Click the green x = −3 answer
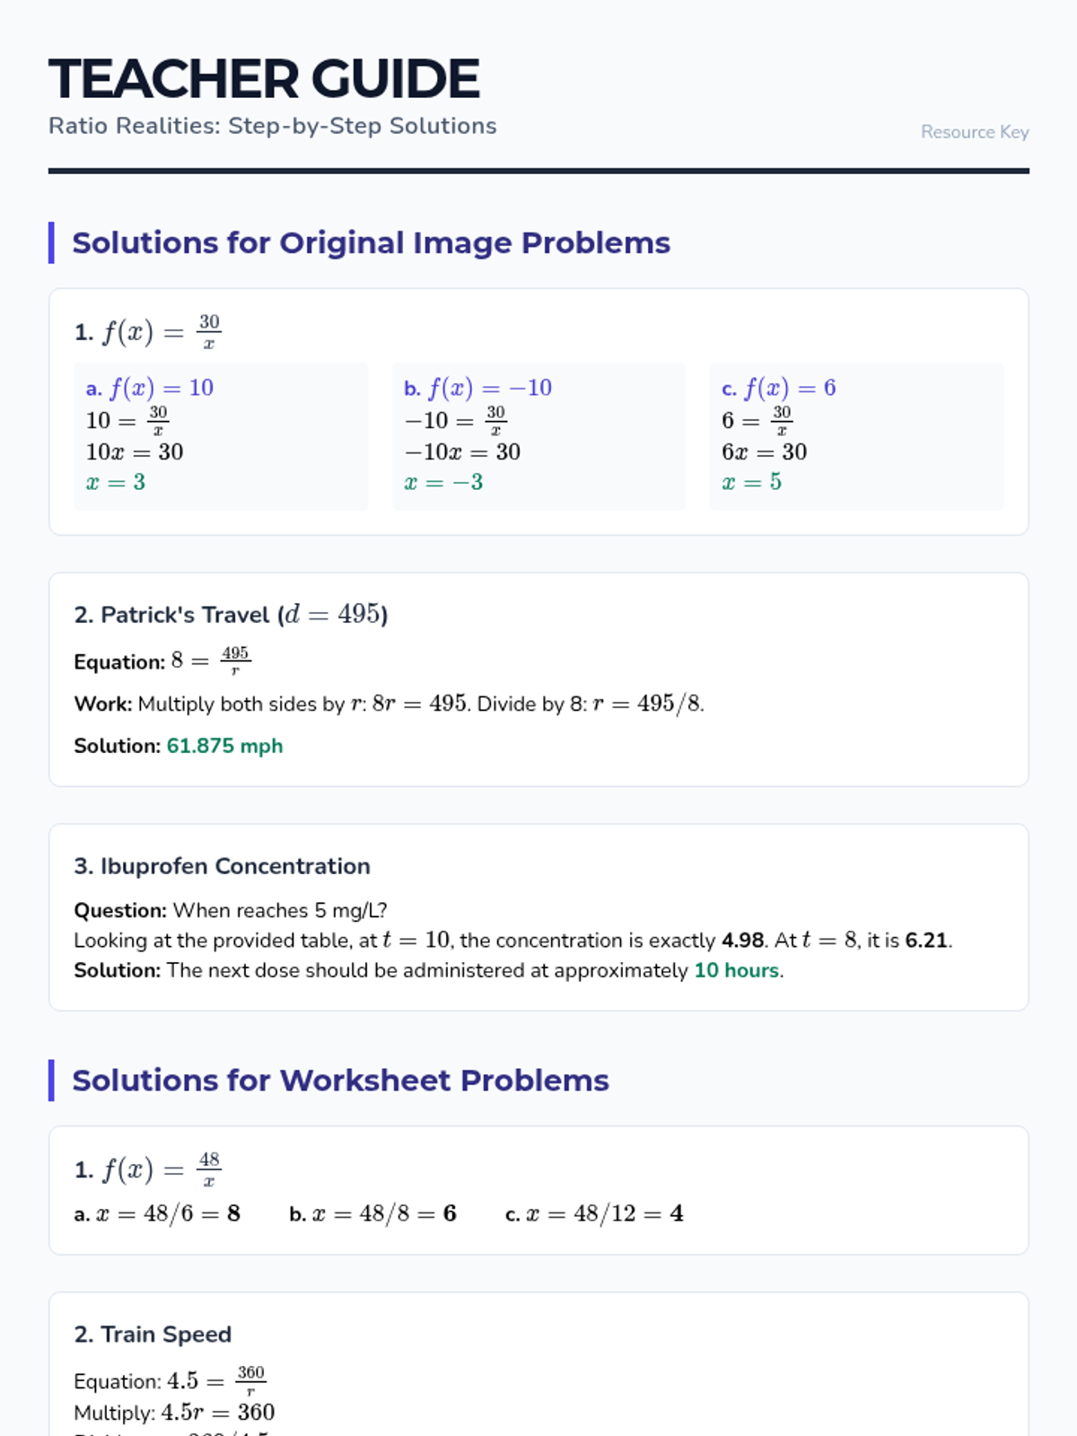 443,482
